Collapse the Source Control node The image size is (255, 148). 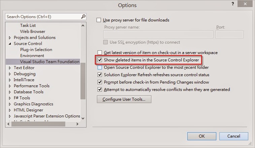tap(10, 44)
